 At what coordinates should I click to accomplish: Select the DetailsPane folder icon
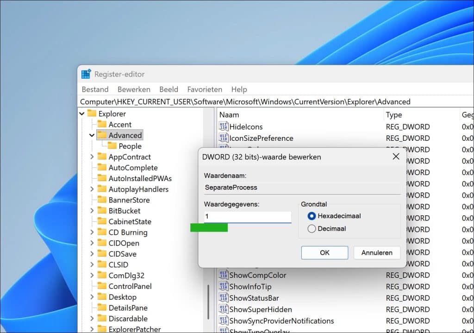click(x=102, y=307)
